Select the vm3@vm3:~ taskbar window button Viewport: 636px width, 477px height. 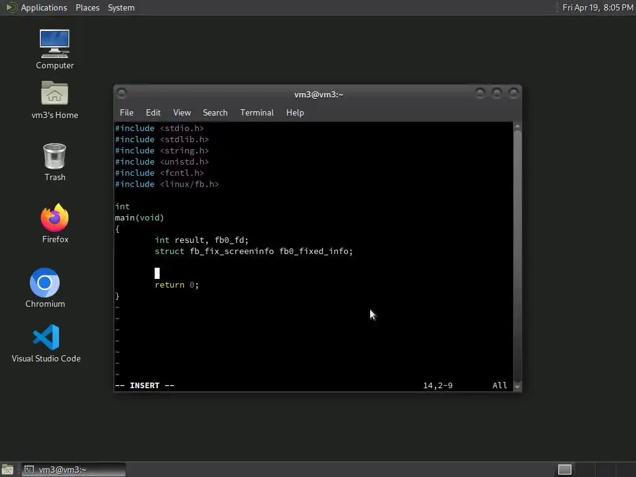point(73,470)
